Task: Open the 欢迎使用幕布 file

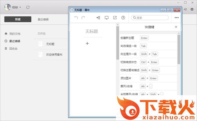Action: [54, 54]
